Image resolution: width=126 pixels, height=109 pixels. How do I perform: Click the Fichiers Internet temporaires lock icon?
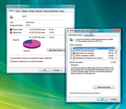pos(74,51)
